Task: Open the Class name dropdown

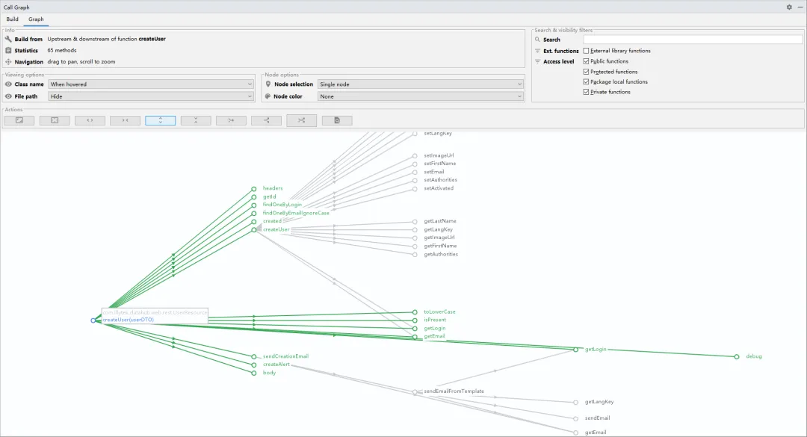Action: pos(151,84)
